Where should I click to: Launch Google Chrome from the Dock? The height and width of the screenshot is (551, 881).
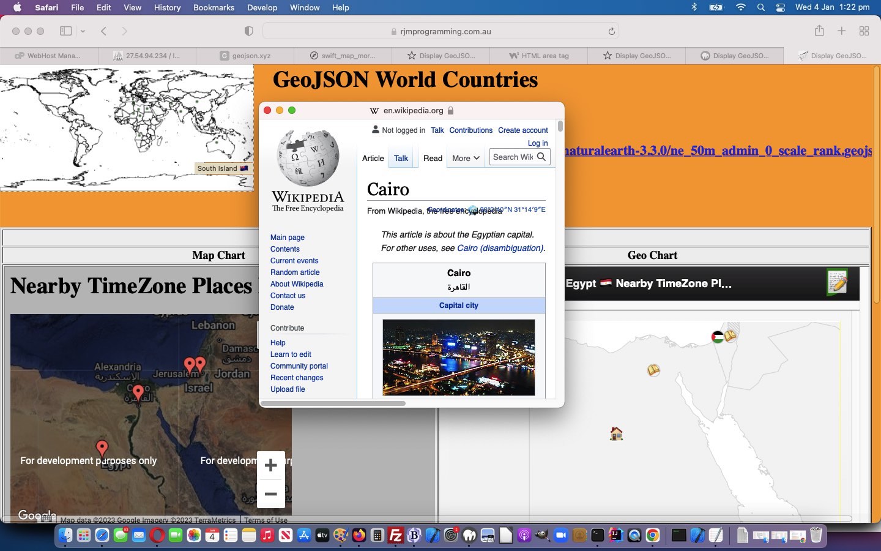click(x=653, y=535)
